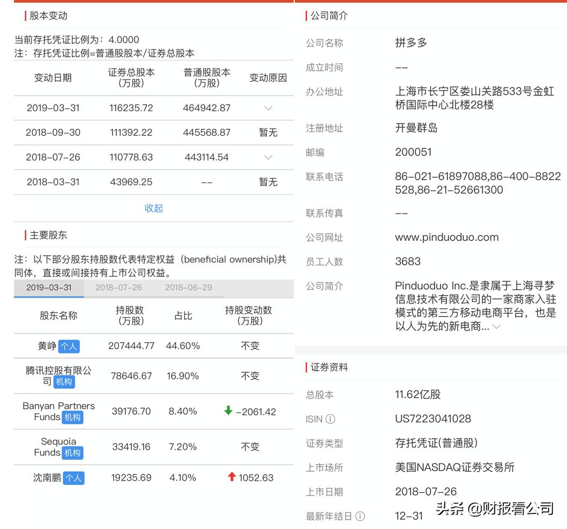Click the value 110778.63
The width and height of the screenshot is (567, 529).
pyautogui.click(x=131, y=157)
